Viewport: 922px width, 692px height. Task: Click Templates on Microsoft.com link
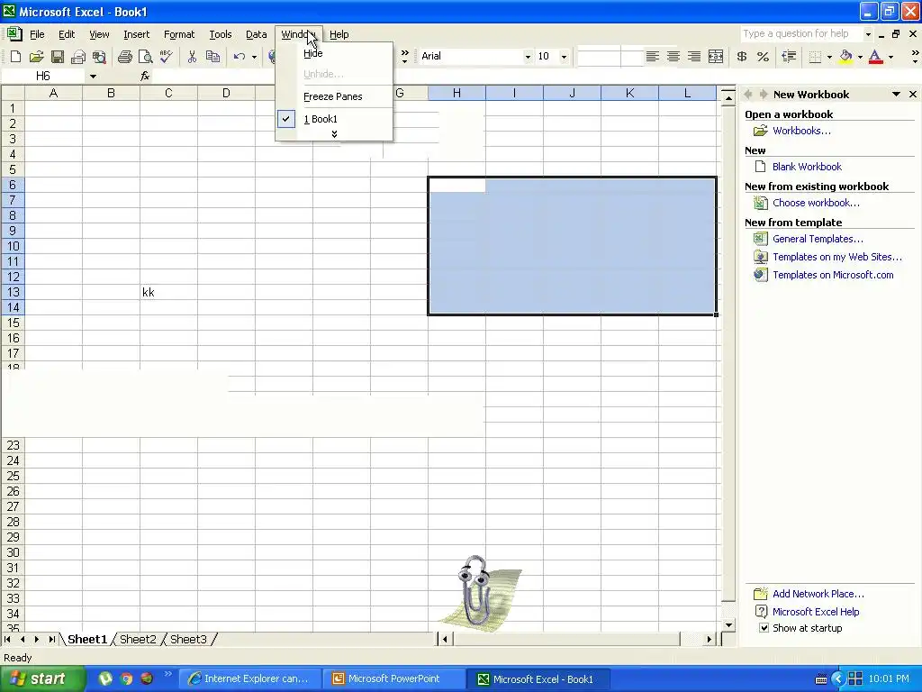833,275
